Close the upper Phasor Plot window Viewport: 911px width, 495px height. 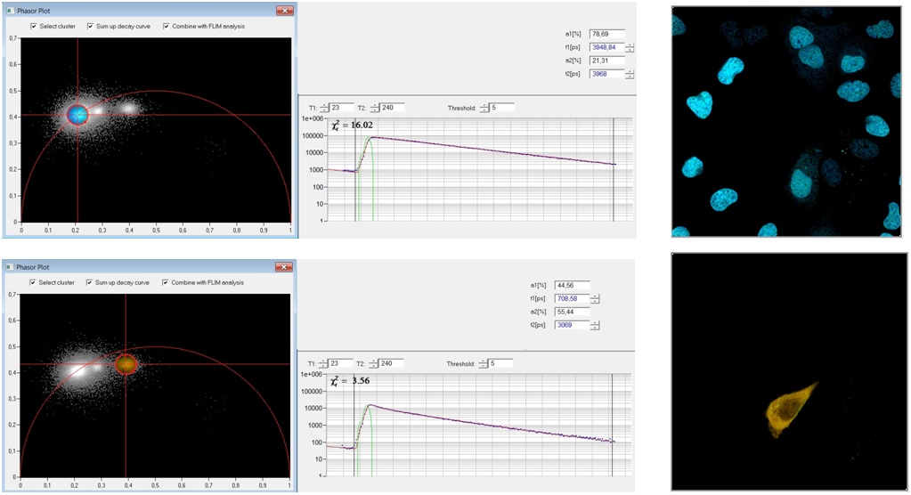click(283, 11)
